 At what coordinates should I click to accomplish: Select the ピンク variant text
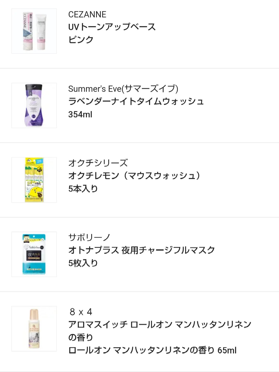coord(81,40)
